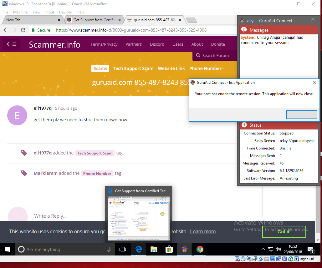Close the New Tab browser tab
Viewport: 322px width, 268px height.
tap(59, 20)
